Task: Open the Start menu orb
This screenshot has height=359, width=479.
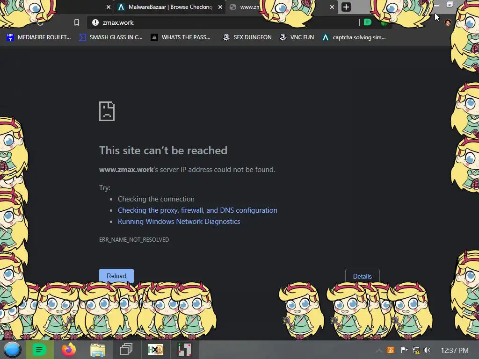Action: click(13, 350)
